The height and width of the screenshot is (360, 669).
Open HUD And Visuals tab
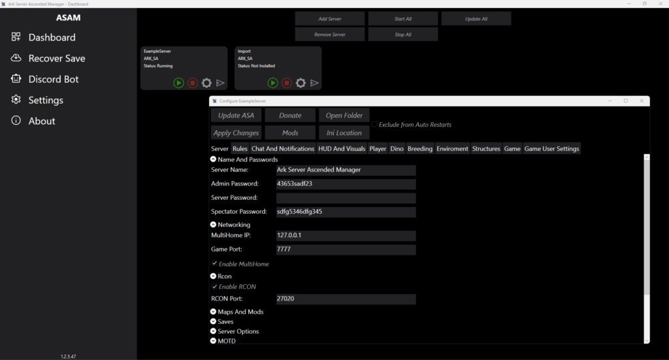(342, 148)
